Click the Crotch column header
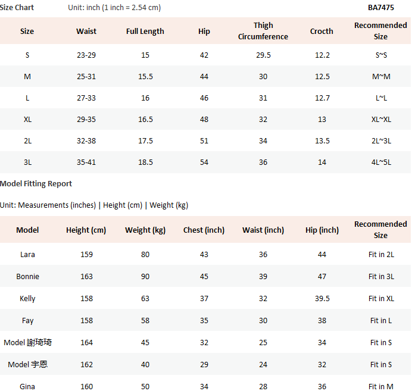Image resolution: width=412 pixels, height=391 pixels. point(322,31)
